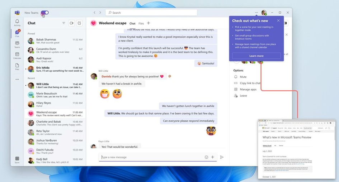339x182 pixels.
Task: Open Teams section in left rail
Action: coord(17,44)
